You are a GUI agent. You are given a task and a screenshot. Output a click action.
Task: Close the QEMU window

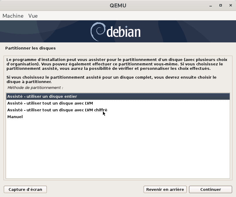[229, 5]
